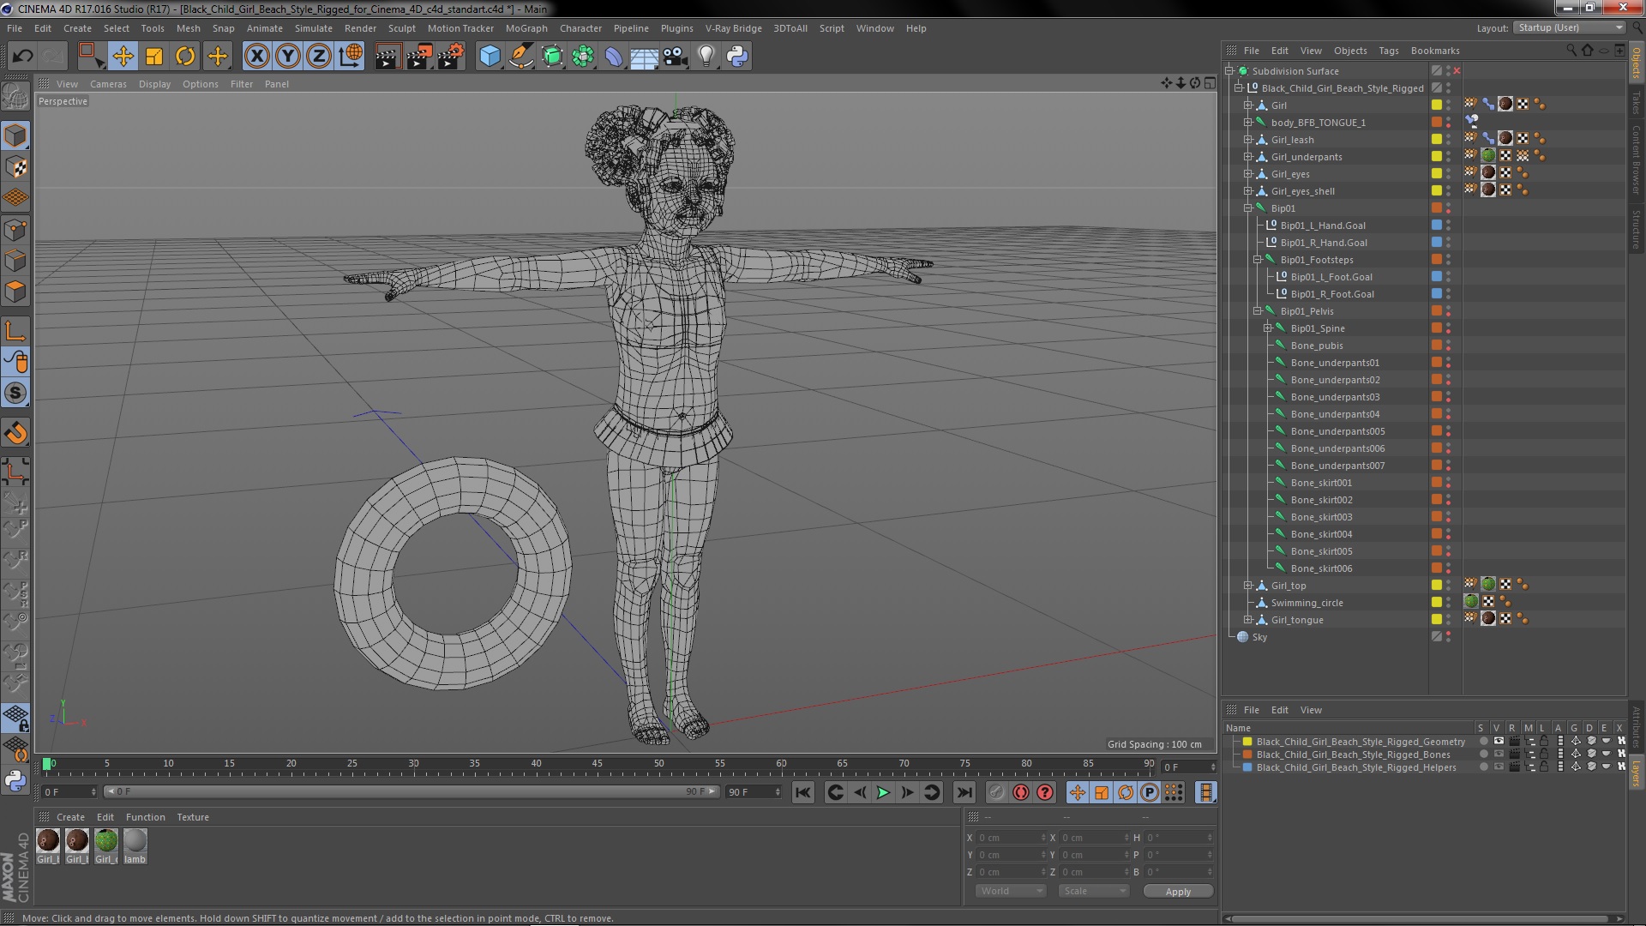Open material manager Texture menu
The image size is (1646, 926).
pos(193,817)
